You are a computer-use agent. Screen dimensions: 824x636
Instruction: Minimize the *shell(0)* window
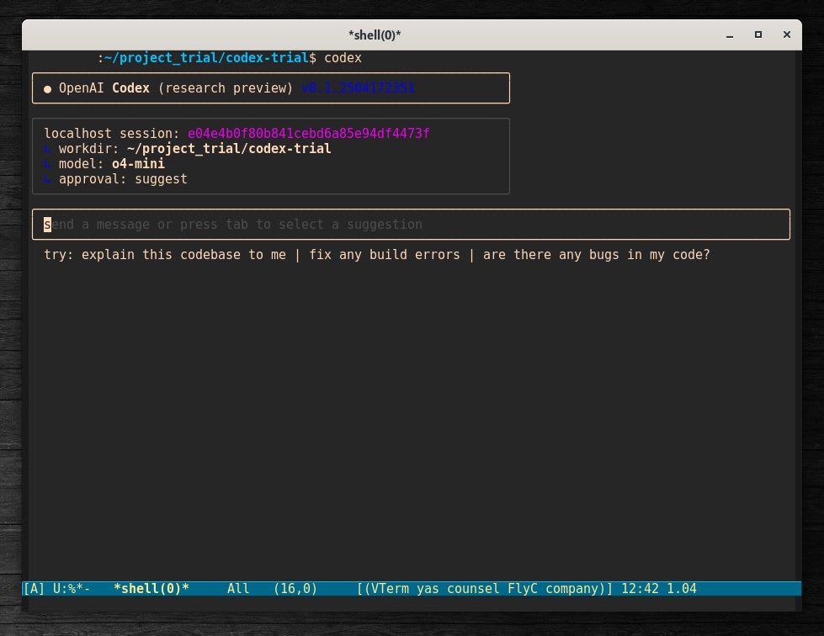point(730,35)
